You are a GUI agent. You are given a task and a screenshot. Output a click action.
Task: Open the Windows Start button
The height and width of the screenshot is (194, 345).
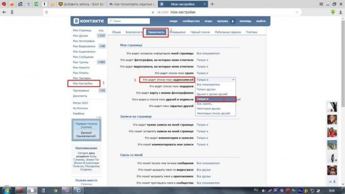(x=7, y=190)
